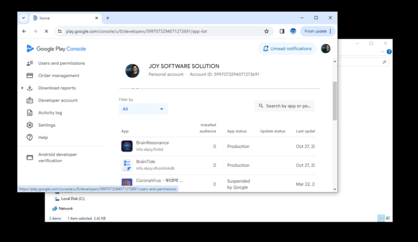The height and width of the screenshot is (242, 418).
Task: Click the Android developer verification icon
Action: 30,158
